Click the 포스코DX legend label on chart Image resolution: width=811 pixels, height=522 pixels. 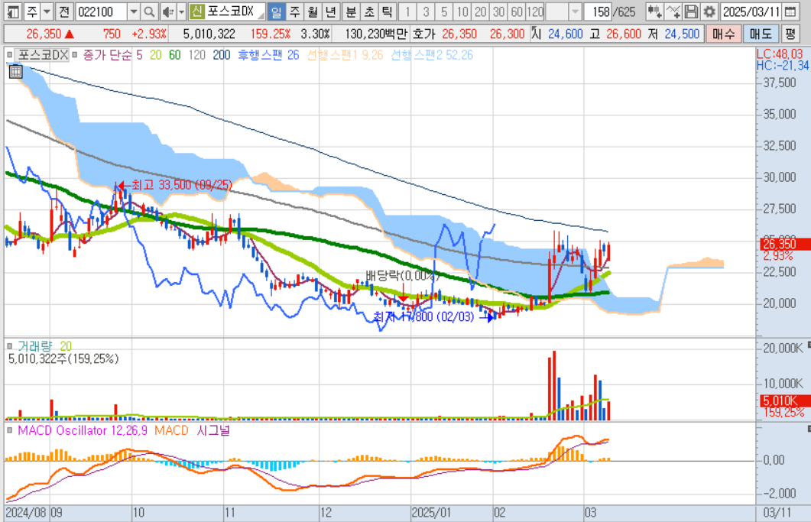coord(41,55)
